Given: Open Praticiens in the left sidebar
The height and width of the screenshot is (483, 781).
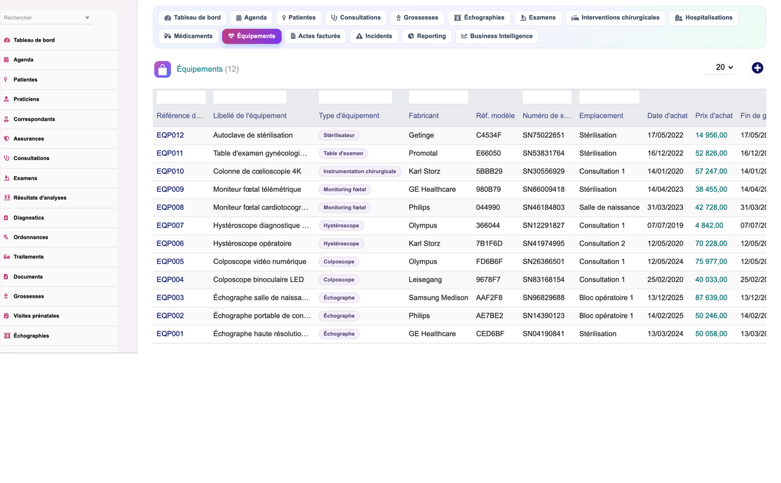Looking at the screenshot, I should [x=26, y=99].
